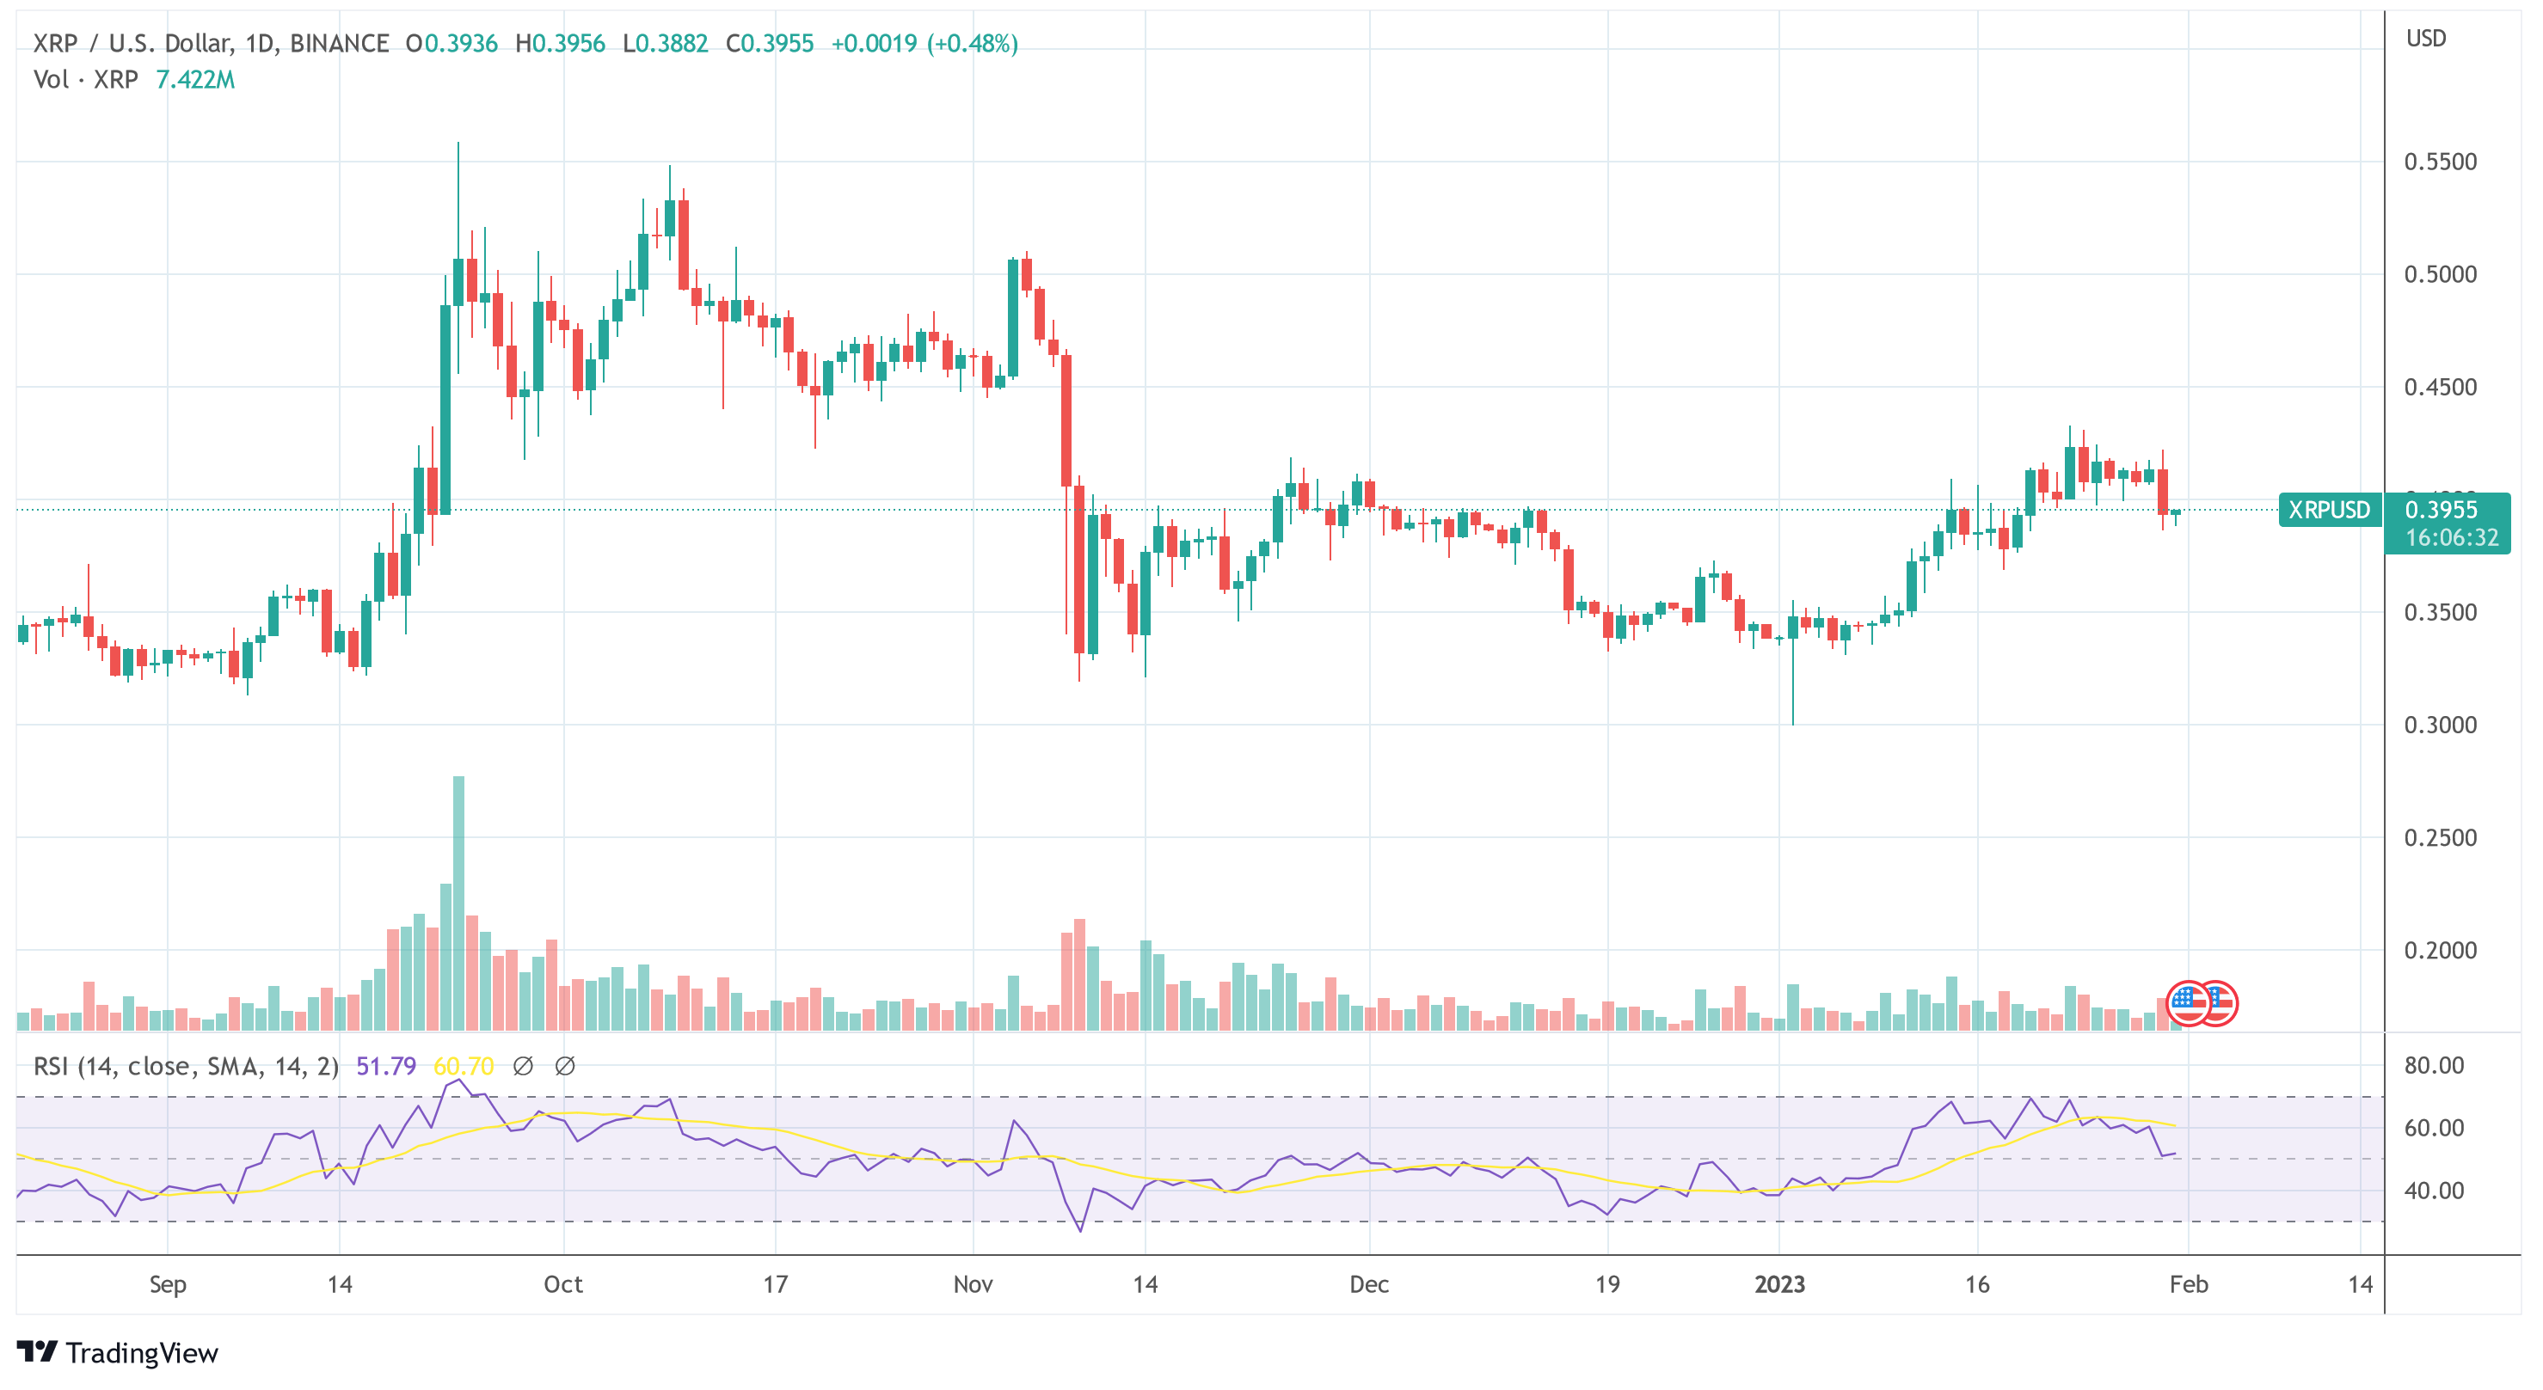Click the 60.00 RSI axis label
The image size is (2543, 1390).
tap(2435, 1128)
